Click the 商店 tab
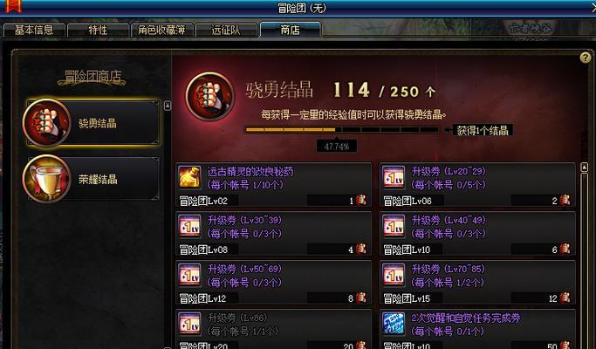This screenshot has height=349, width=596. point(291,30)
